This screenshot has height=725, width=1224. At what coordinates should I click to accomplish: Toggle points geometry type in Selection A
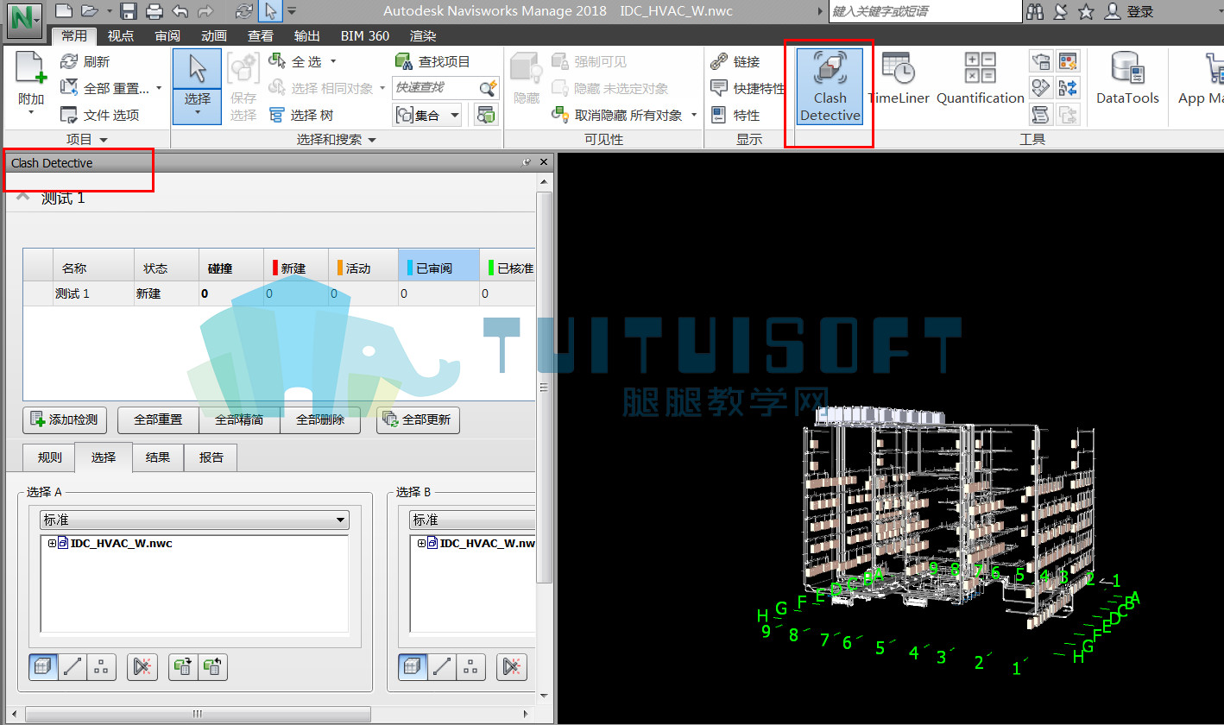(102, 666)
